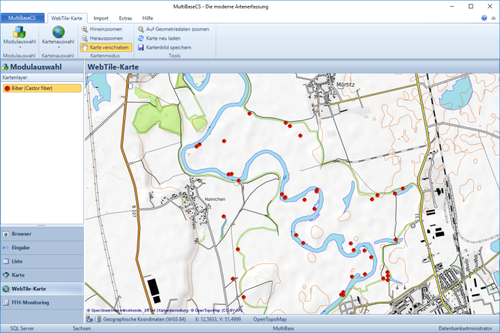Image resolution: width=500 pixels, height=333 pixels.
Task: Click the network icon in status bar
Action: 89,319
